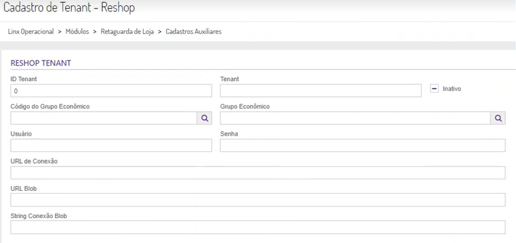
Task: Navigate to Retaguarda de Loja breadcrumb
Action: pyautogui.click(x=127, y=32)
